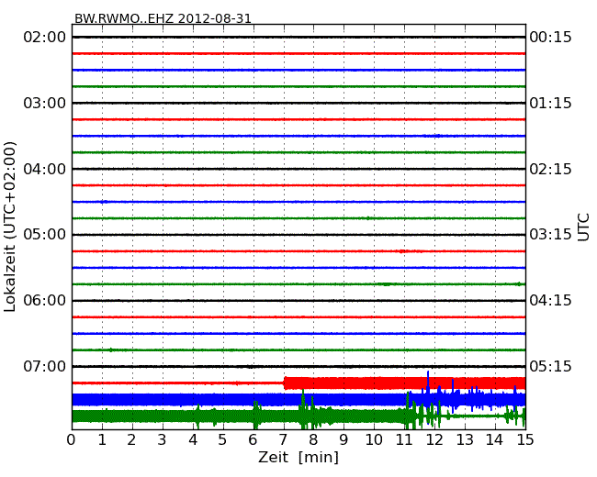The image size is (597, 477).
Task: Click the 05:15 UTC label
Action: pyautogui.click(x=550, y=366)
